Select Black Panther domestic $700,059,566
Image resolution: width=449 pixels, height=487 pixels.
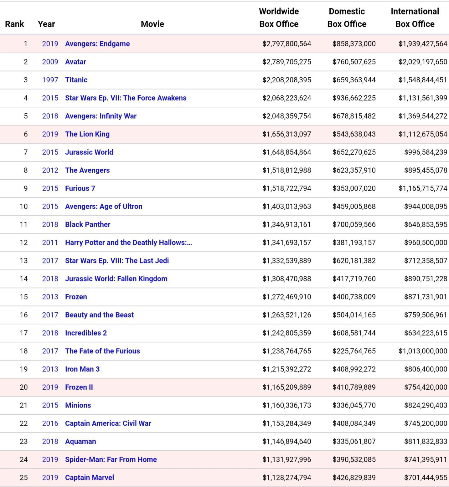(354, 224)
